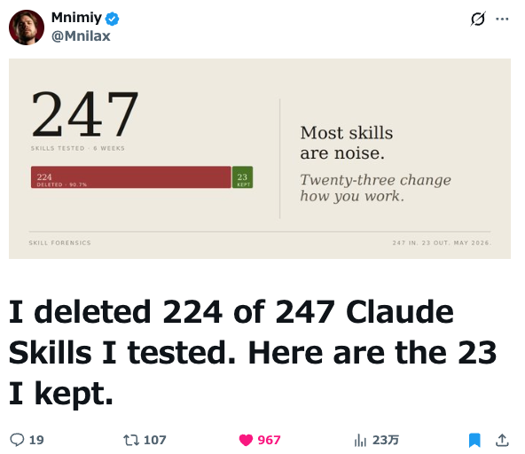Click the blue verified badge
Viewport: 525px width, 454px height.
tap(112, 19)
